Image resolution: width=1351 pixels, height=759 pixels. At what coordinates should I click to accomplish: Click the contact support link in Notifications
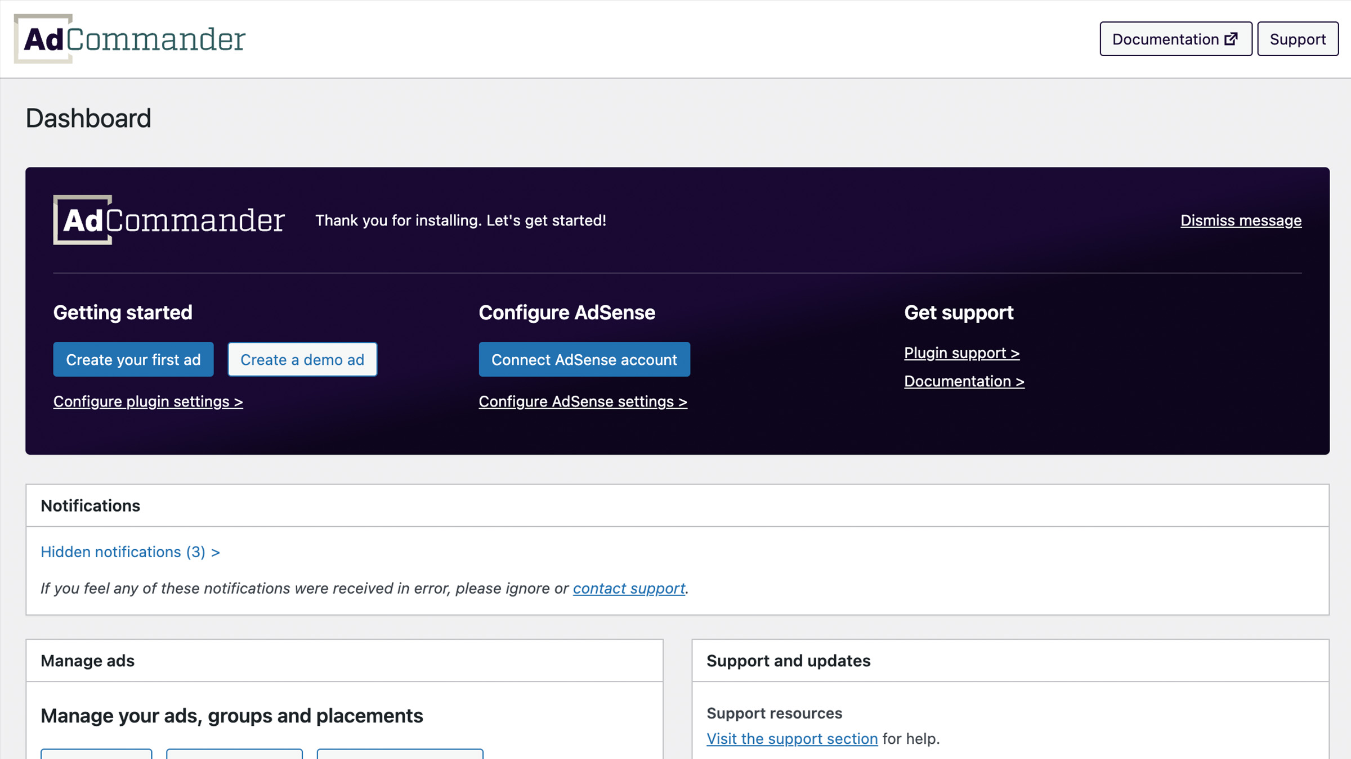point(628,588)
